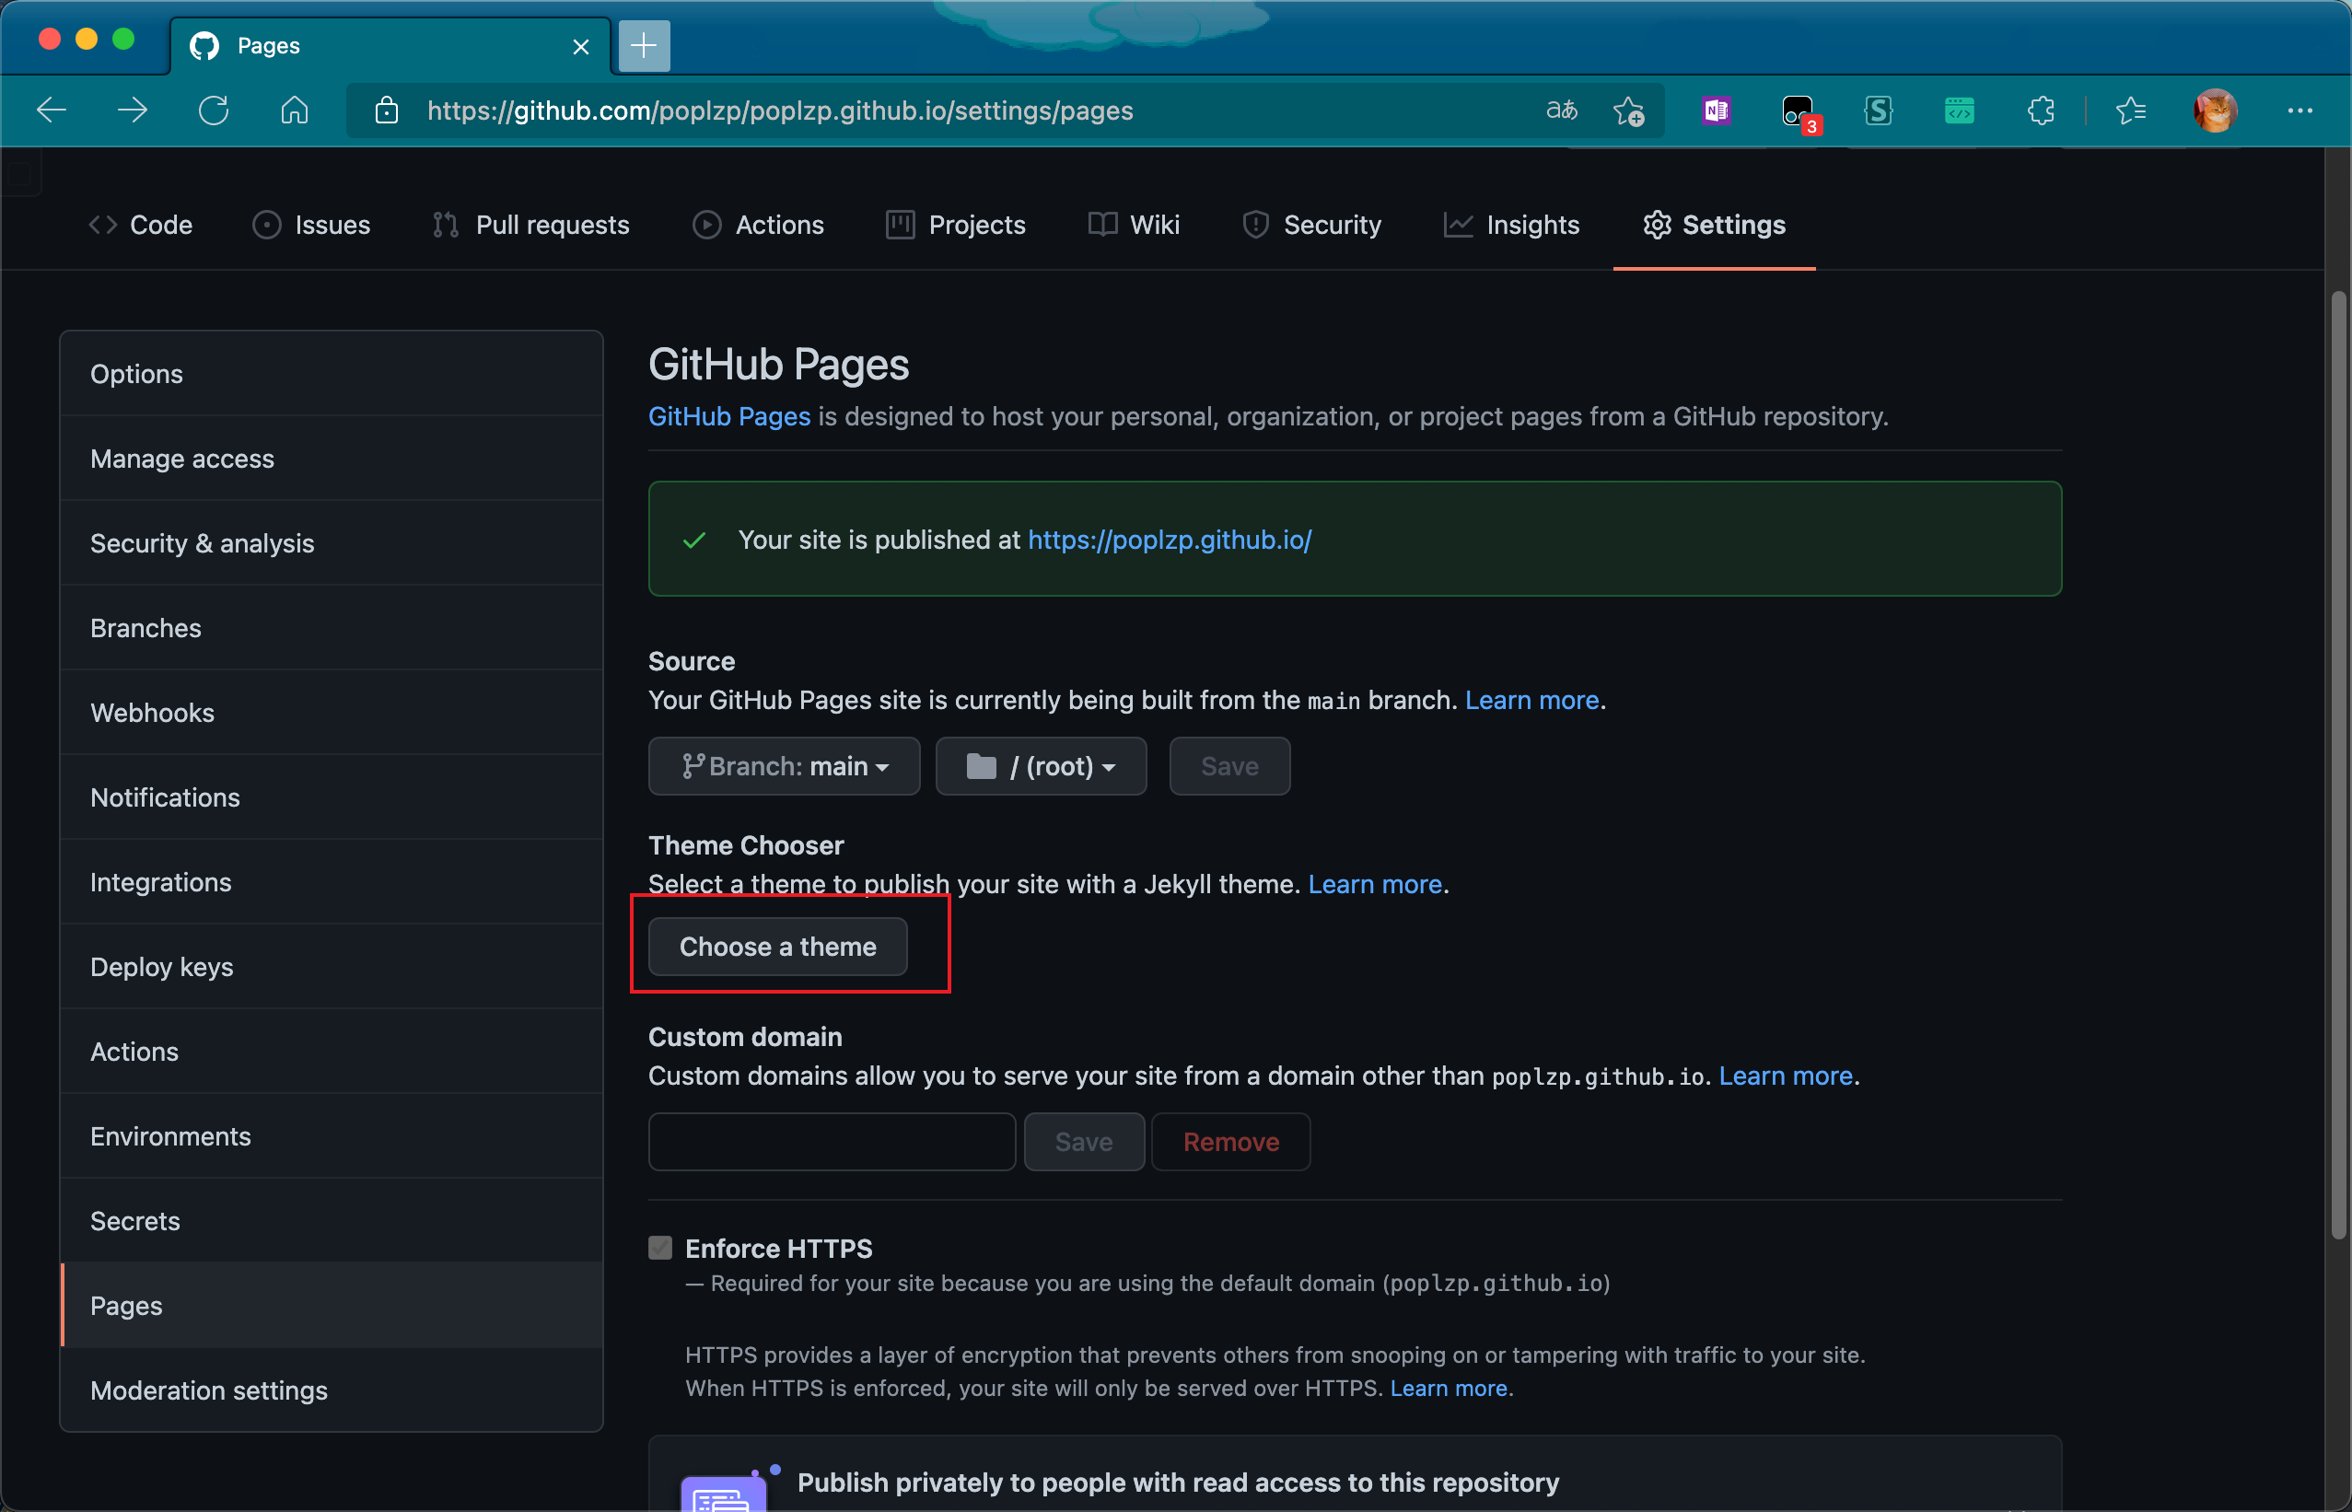Viewport: 2352px width, 1512px height.
Task: Open the Projects repository tab
Action: 955,225
